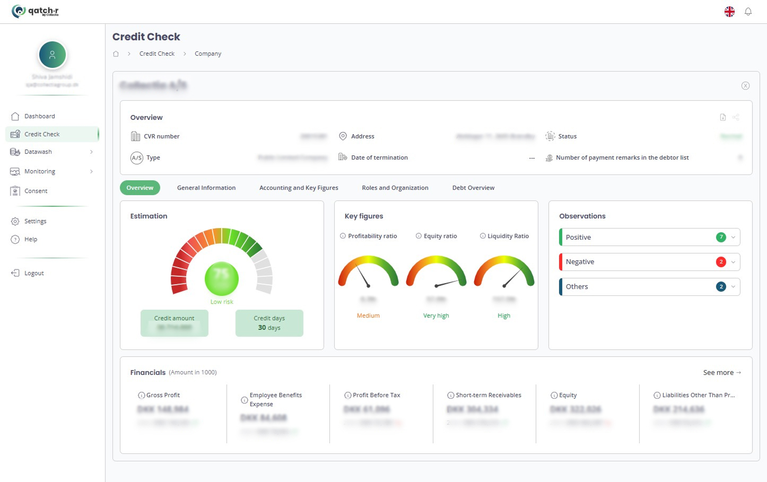Expand the Others observations dropdown
Screen dimensions: 767x482
pyautogui.click(x=733, y=287)
